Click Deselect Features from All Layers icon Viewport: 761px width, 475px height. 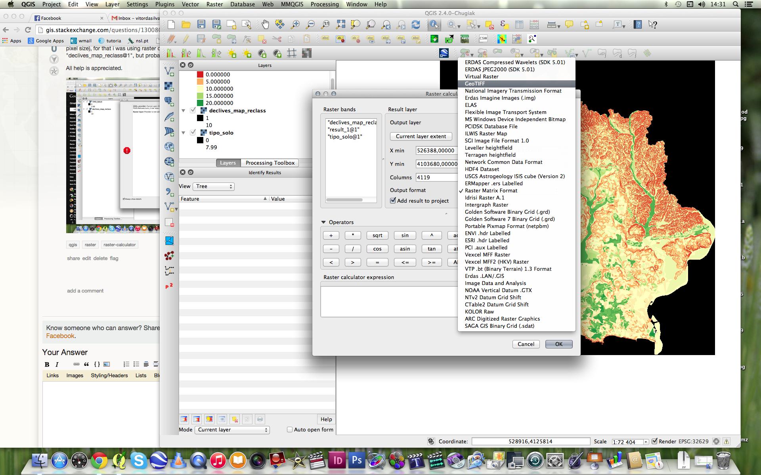489,25
